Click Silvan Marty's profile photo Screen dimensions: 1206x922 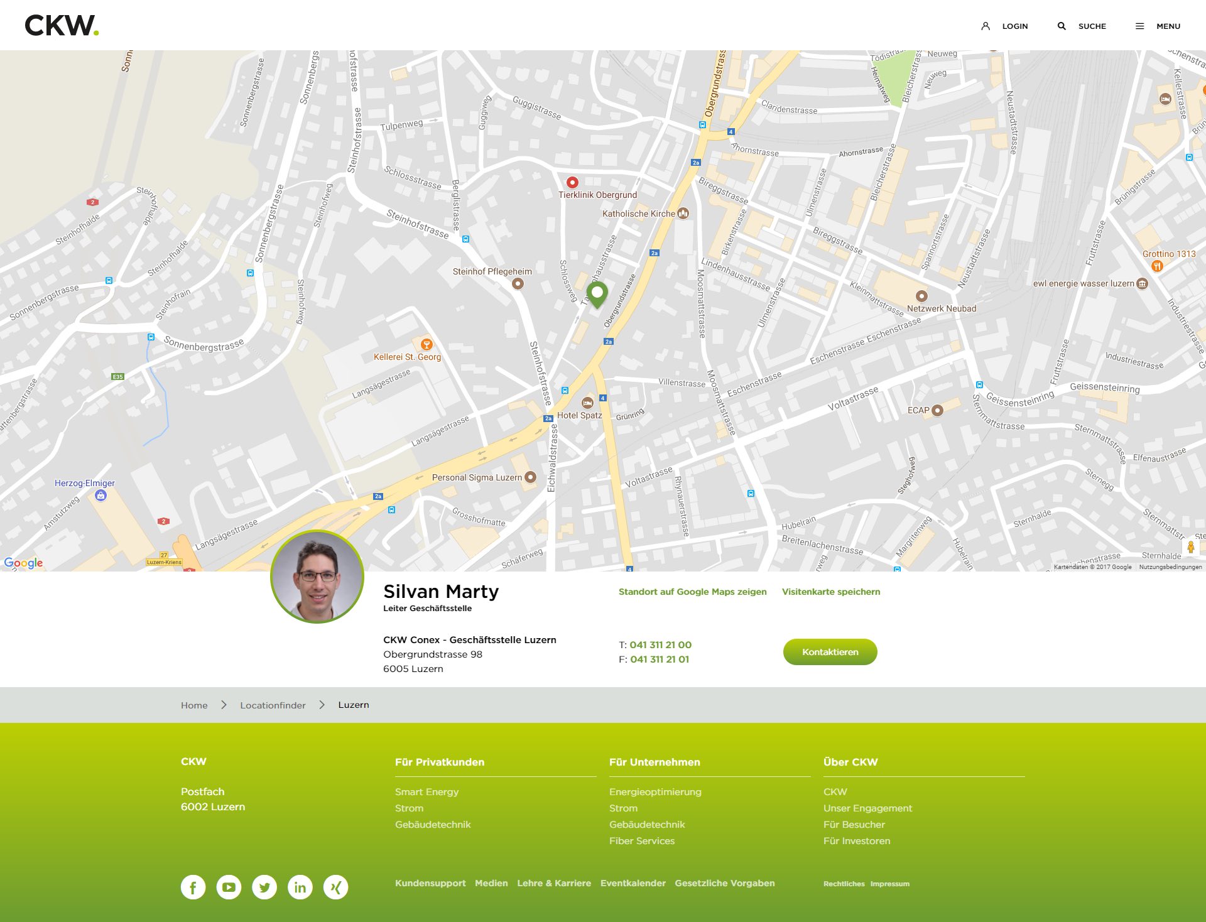[317, 577]
